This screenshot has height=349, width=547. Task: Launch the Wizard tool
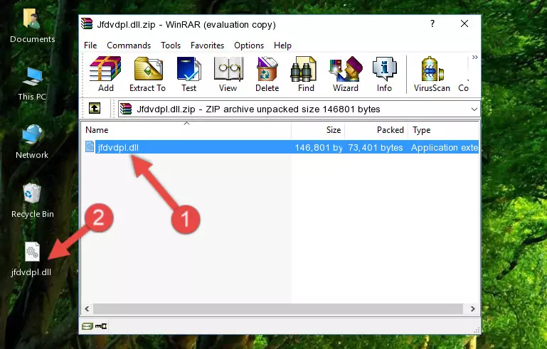[346, 74]
